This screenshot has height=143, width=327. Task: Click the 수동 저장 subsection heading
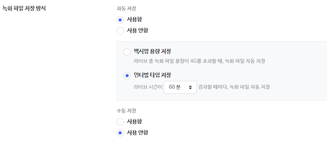click(126, 111)
